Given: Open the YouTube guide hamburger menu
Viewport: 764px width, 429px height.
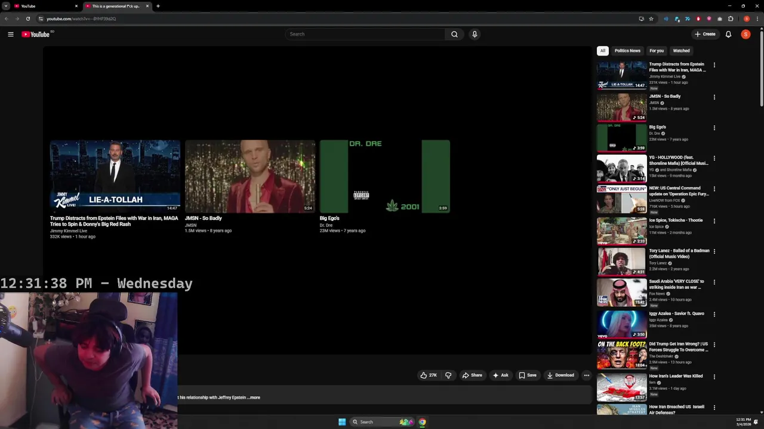Looking at the screenshot, I should pos(11,35).
